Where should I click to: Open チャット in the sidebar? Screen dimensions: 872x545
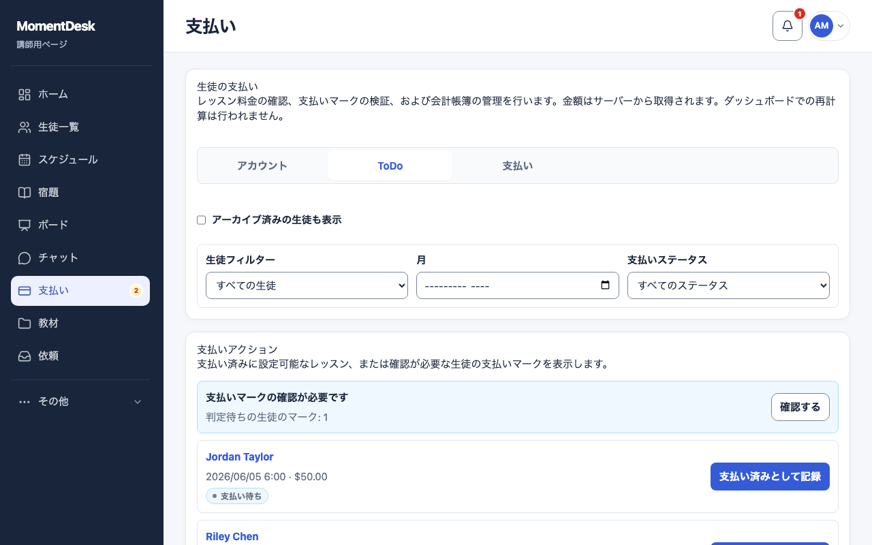pos(80,258)
